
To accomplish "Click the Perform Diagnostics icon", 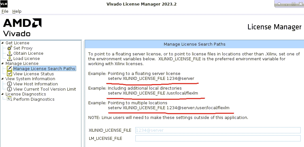I will point(9,99).
